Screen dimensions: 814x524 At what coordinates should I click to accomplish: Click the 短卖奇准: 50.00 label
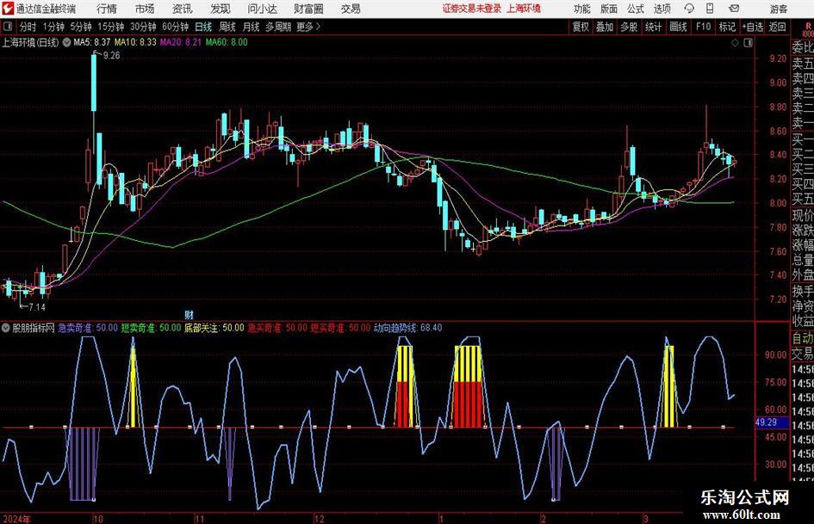151,328
